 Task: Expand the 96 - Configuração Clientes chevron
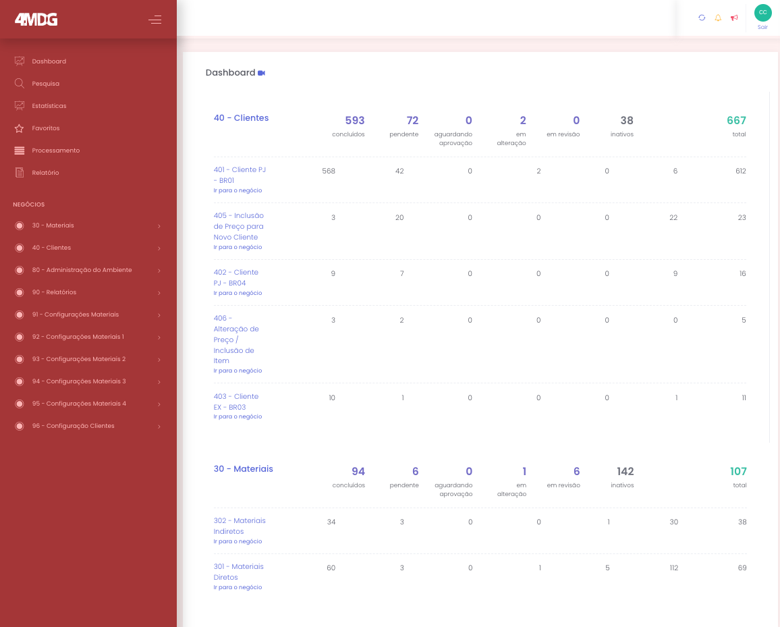(159, 427)
